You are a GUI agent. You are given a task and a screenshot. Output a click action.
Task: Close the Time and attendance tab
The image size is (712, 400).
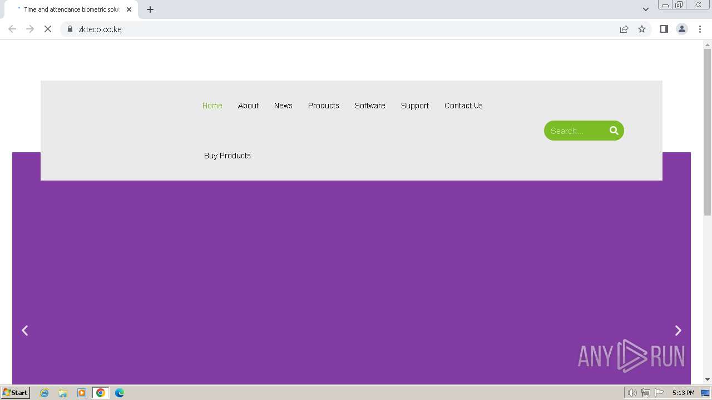click(129, 9)
